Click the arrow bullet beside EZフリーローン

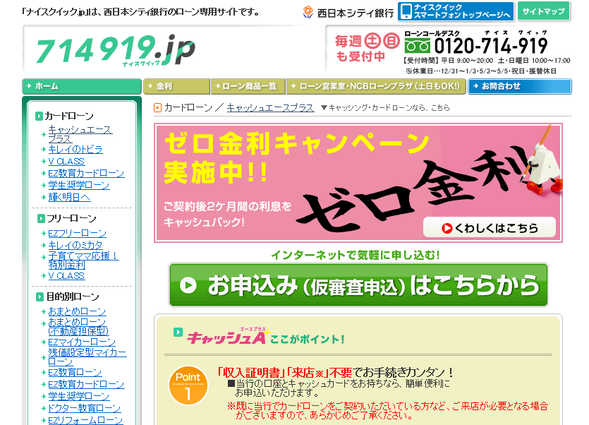tap(43, 234)
